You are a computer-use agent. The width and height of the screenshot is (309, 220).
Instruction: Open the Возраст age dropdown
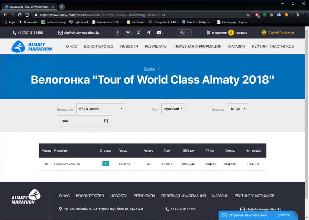tap(238, 109)
